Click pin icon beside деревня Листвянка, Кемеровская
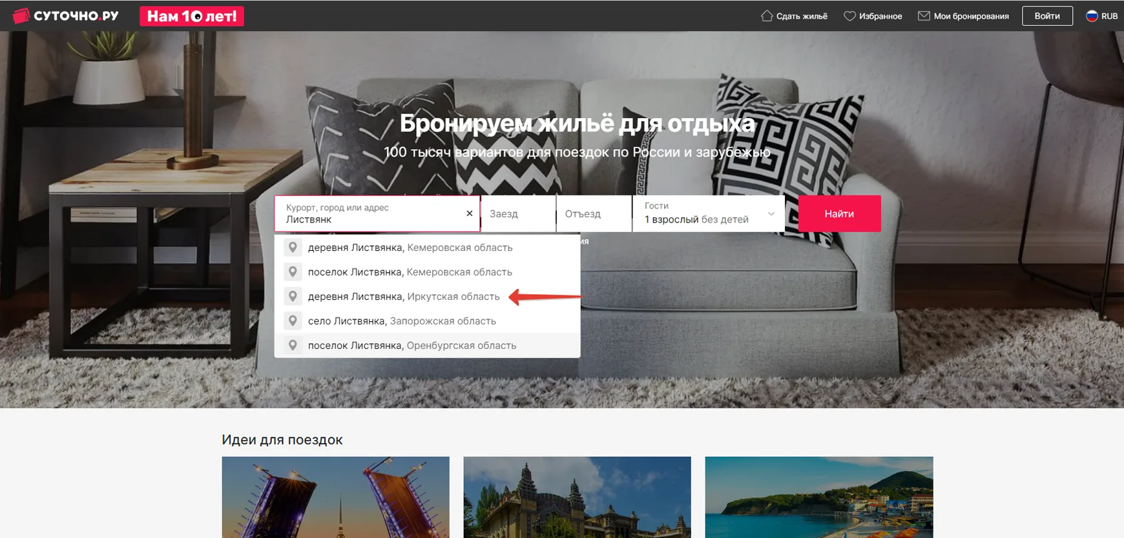The image size is (1124, 538). (x=293, y=248)
